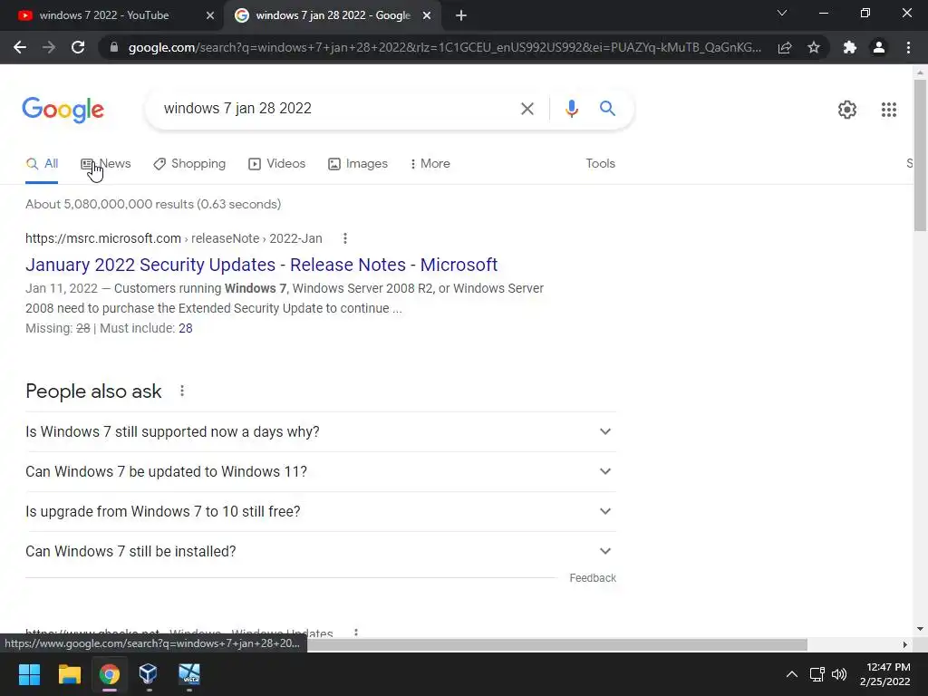
Task: Open the Windows Start button
Action: coord(29,674)
